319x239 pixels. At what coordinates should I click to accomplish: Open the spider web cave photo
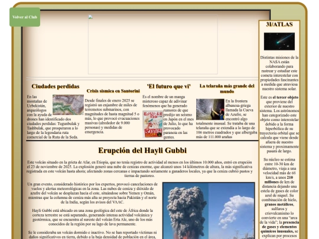(x=210, y=109)
